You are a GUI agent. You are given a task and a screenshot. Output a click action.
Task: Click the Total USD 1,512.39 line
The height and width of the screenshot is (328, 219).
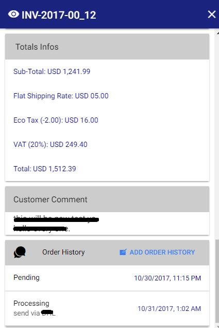[45, 169]
